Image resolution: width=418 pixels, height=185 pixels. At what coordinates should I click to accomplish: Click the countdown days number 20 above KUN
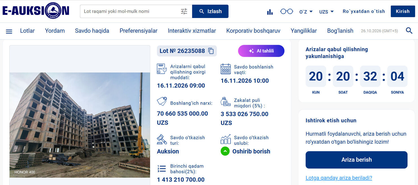316,76
